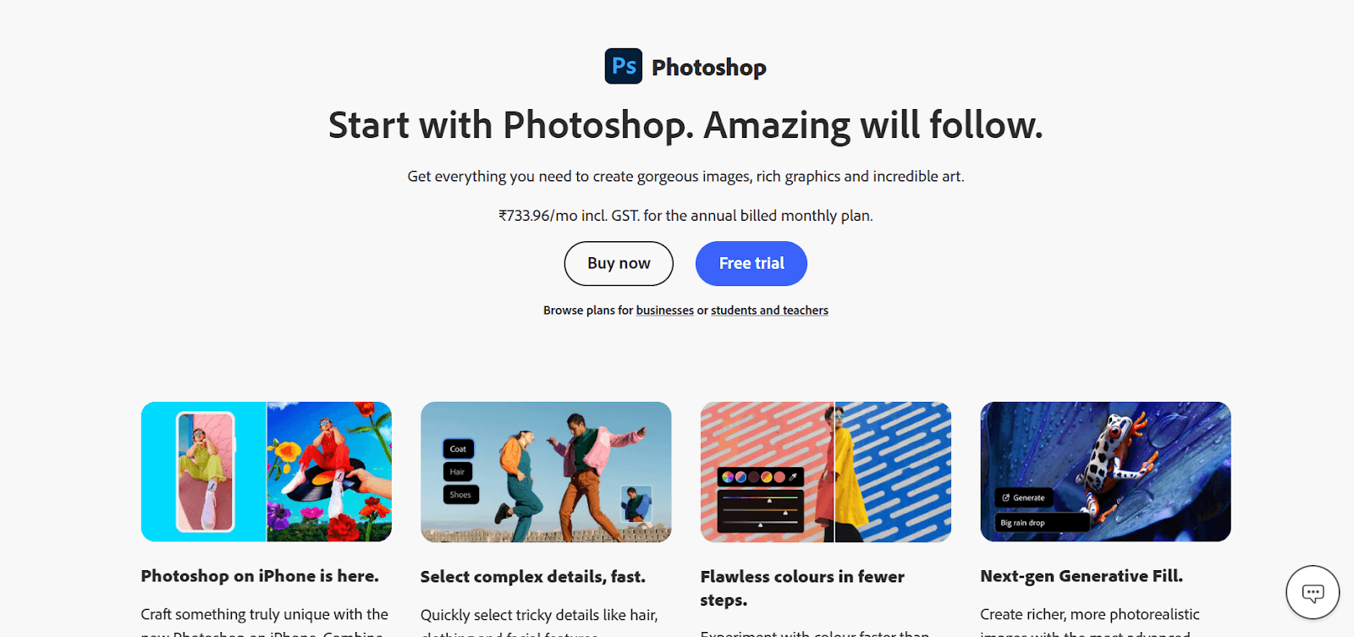Click the hue slider in colour adjustment panel
The width and height of the screenshot is (1354, 637).
click(x=760, y=498)
